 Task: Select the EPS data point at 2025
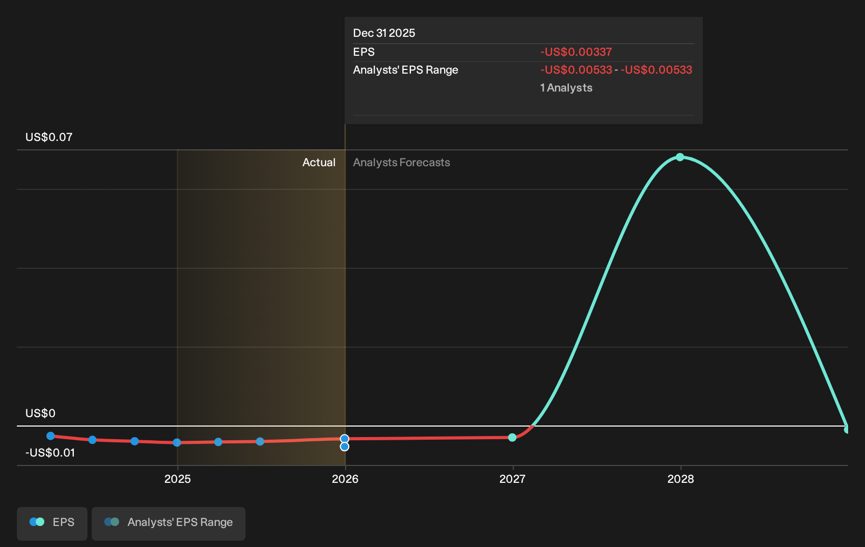[x=177, y=442]
